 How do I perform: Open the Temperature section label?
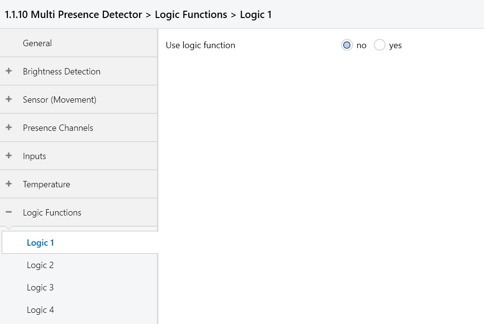coord(46,184)
